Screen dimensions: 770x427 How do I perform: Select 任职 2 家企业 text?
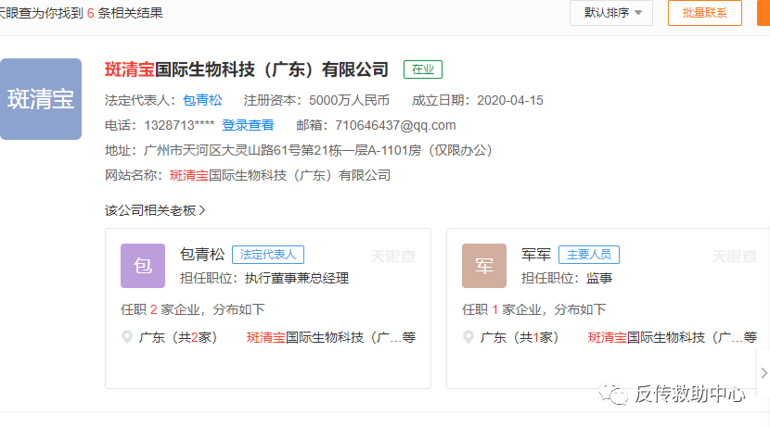160,309
